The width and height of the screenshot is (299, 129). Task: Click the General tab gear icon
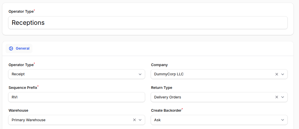(11, 48)
